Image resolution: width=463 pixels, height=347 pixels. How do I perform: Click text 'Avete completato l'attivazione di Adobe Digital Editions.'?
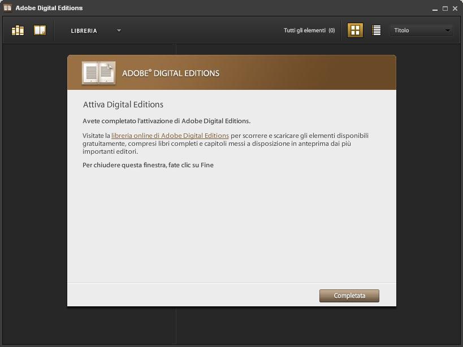[167, 121]
